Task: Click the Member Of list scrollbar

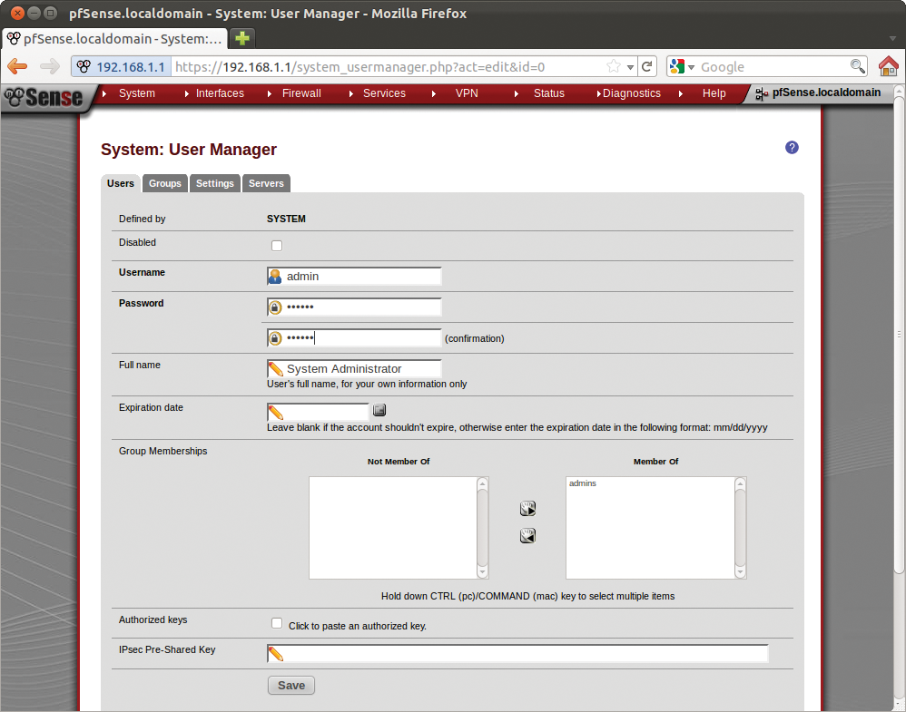Action: pyautogui.click(x=740, y=528)
